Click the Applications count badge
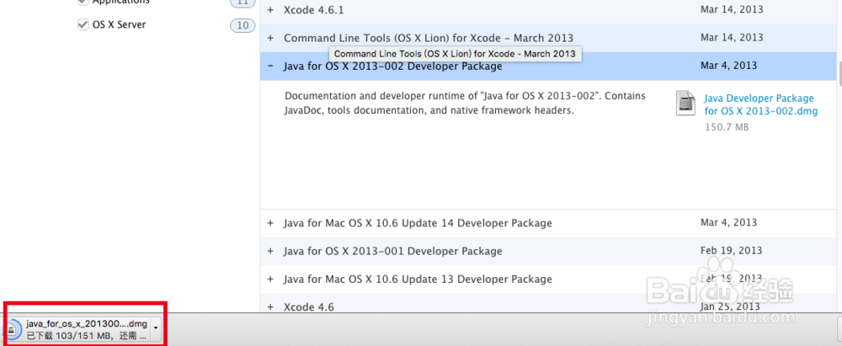The height and width of the screenshot is (346, 842). click(x=242, y=3)
